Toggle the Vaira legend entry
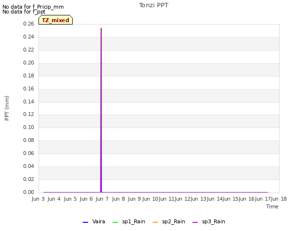Image resolution: width=308 pixels, height=231 pixels. 94,222
